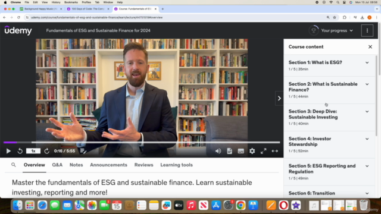Launch Safari from the dock

pos(42,206)
